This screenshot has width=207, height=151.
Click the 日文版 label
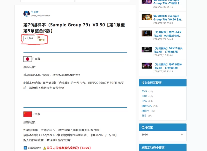[36, 59]
